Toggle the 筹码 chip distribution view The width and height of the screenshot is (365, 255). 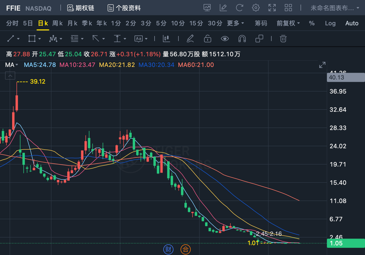[261, 23]
